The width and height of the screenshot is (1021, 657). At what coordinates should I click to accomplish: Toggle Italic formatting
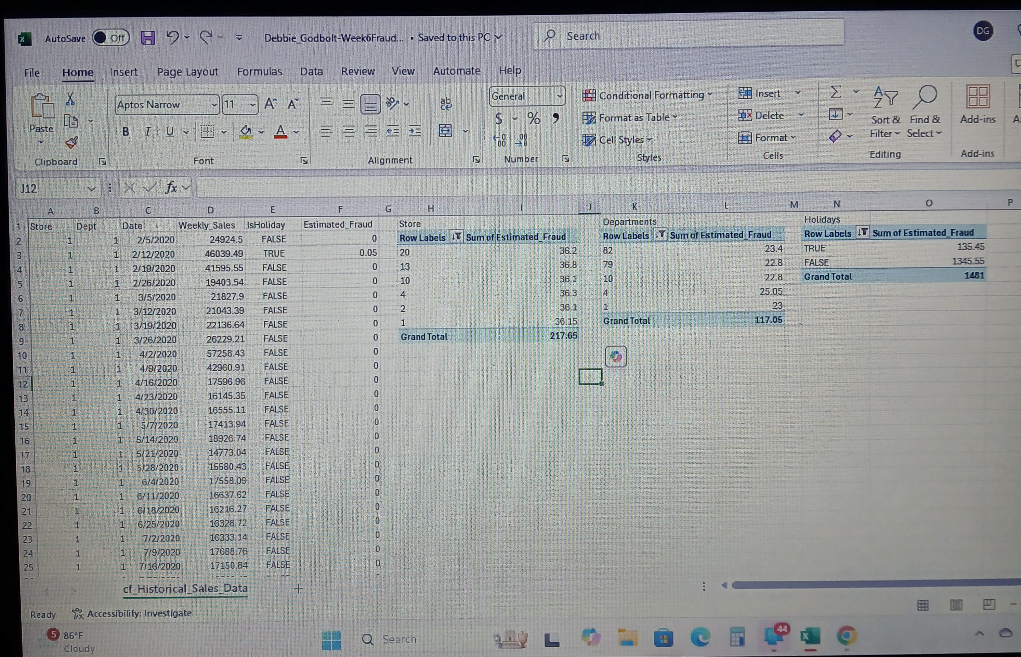[147, 132]
